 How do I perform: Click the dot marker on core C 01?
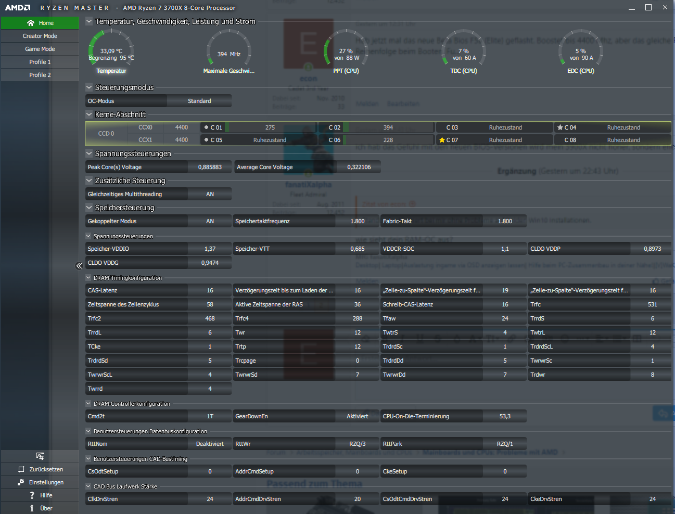[x=206, y=127]
